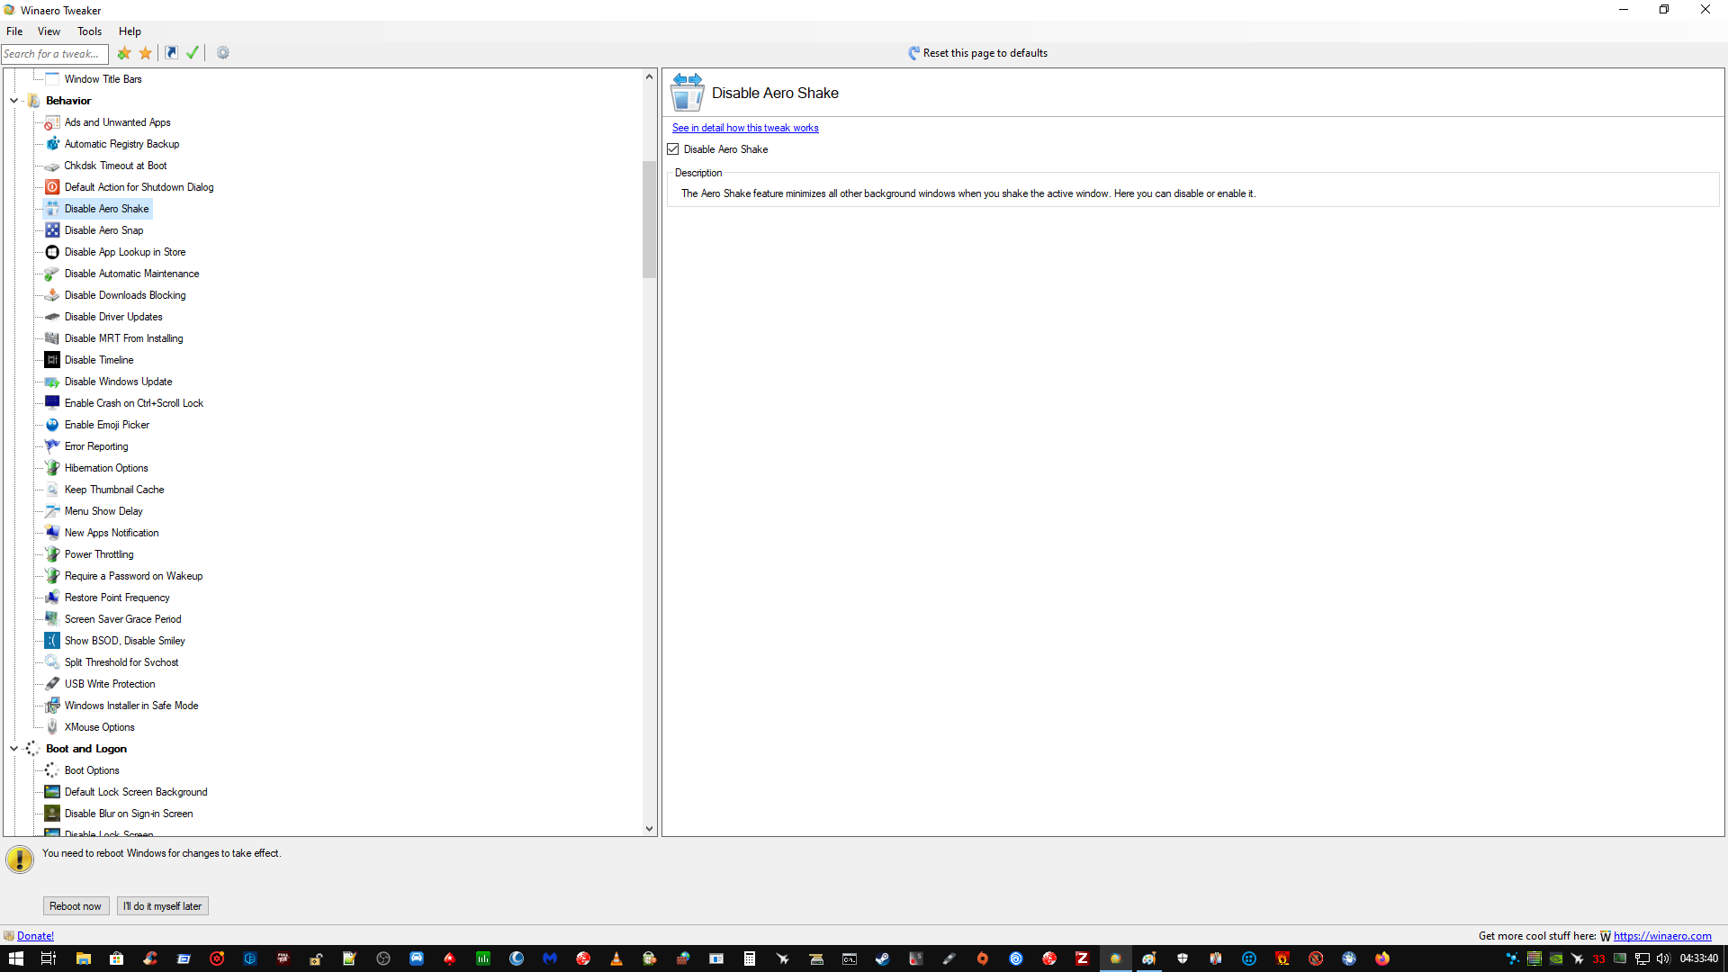The height and width of the screenshot is (972, 1728).
Task: Click the Reboot now button
Action: pyautogui.click(x=76, y=906)
